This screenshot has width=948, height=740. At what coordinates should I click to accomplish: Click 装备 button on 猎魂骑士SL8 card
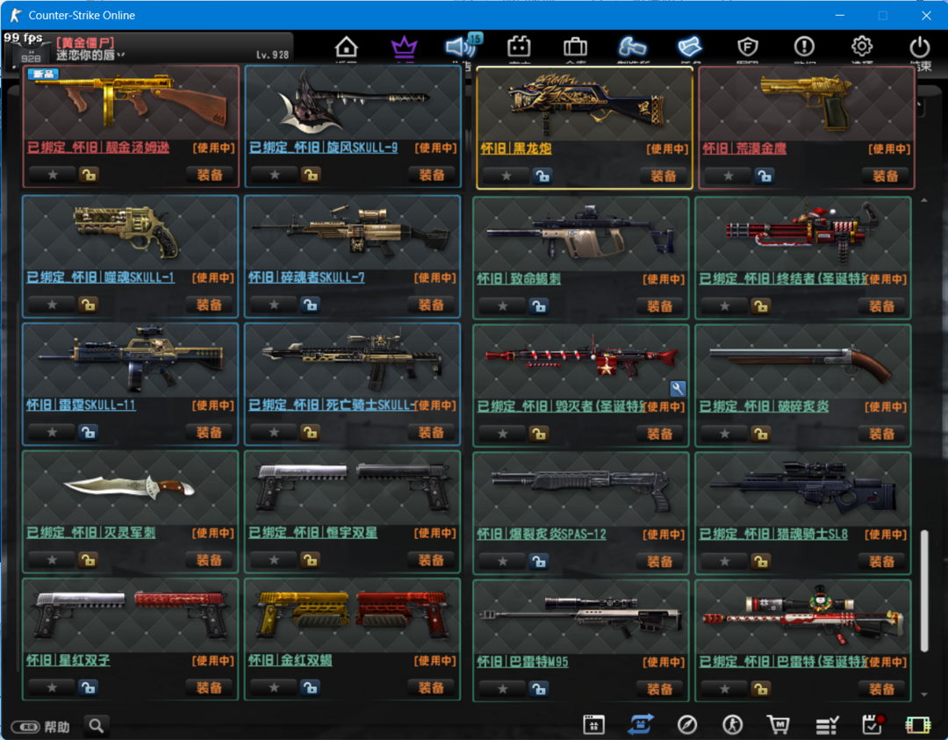click(882, 561)
